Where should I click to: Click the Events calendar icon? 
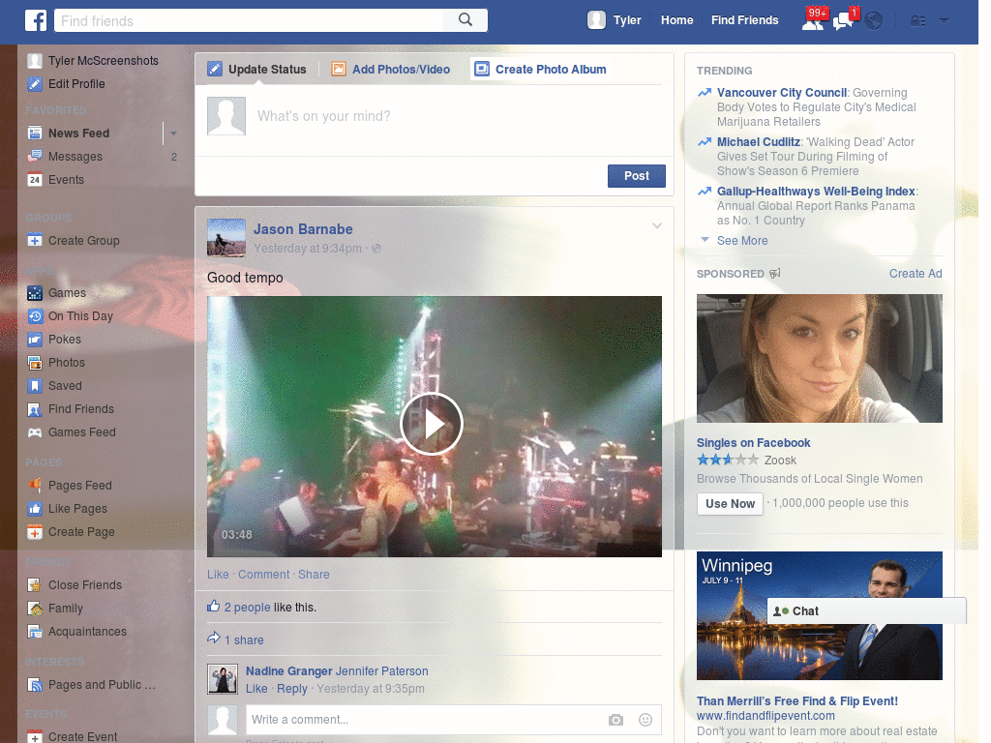click(35, 180)
